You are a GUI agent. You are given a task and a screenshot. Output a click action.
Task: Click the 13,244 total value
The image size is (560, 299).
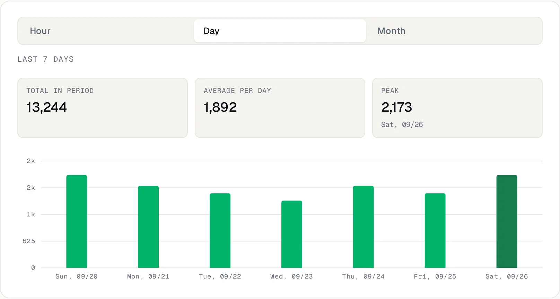(46, 107)
